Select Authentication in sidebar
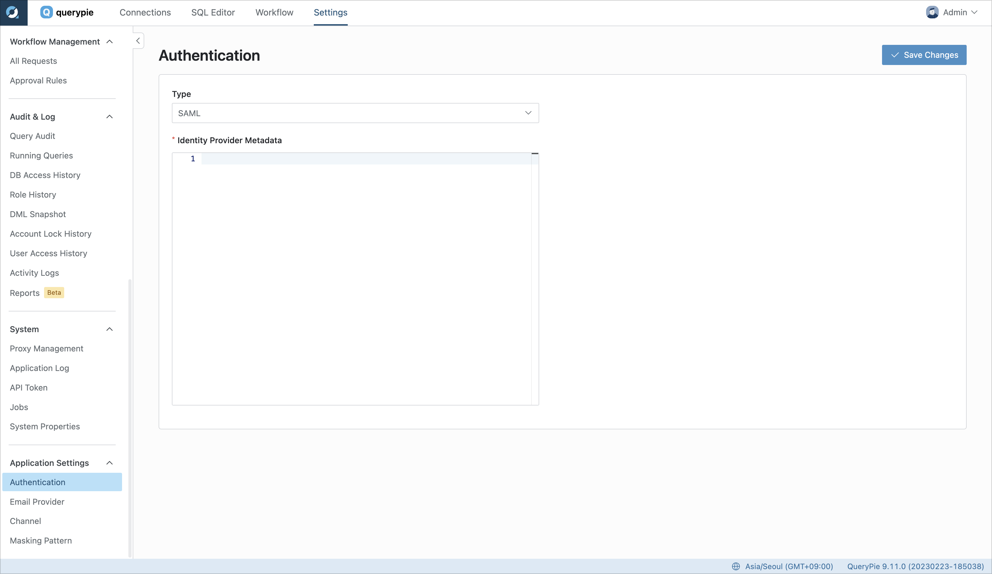This screenshot has width=992, height=574. 62,482
